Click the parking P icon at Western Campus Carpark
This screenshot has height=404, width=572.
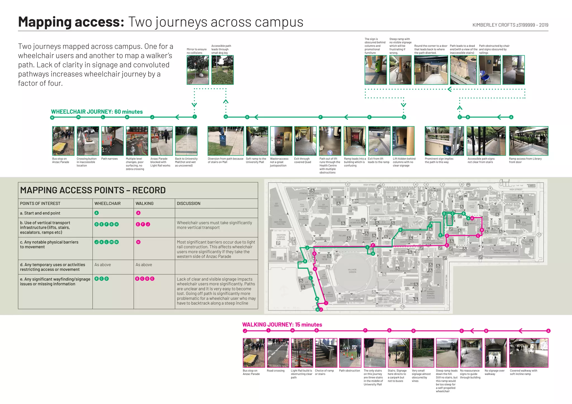278,243
